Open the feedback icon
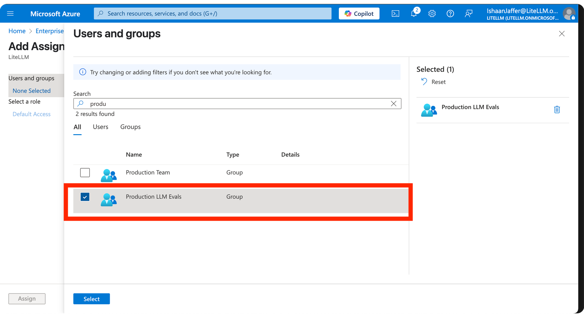This screenshot has height=318, width=584. (x=468, y=13)
